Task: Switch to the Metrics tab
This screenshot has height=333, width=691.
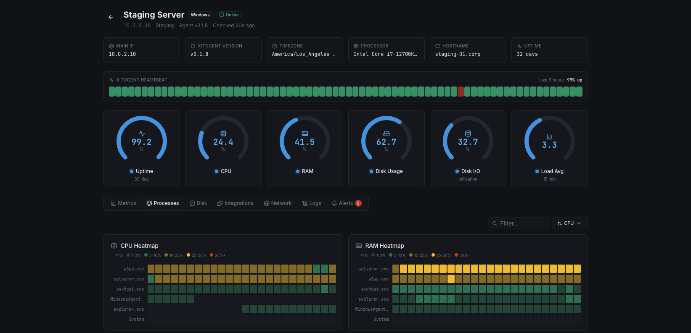Action: (123, 203)
